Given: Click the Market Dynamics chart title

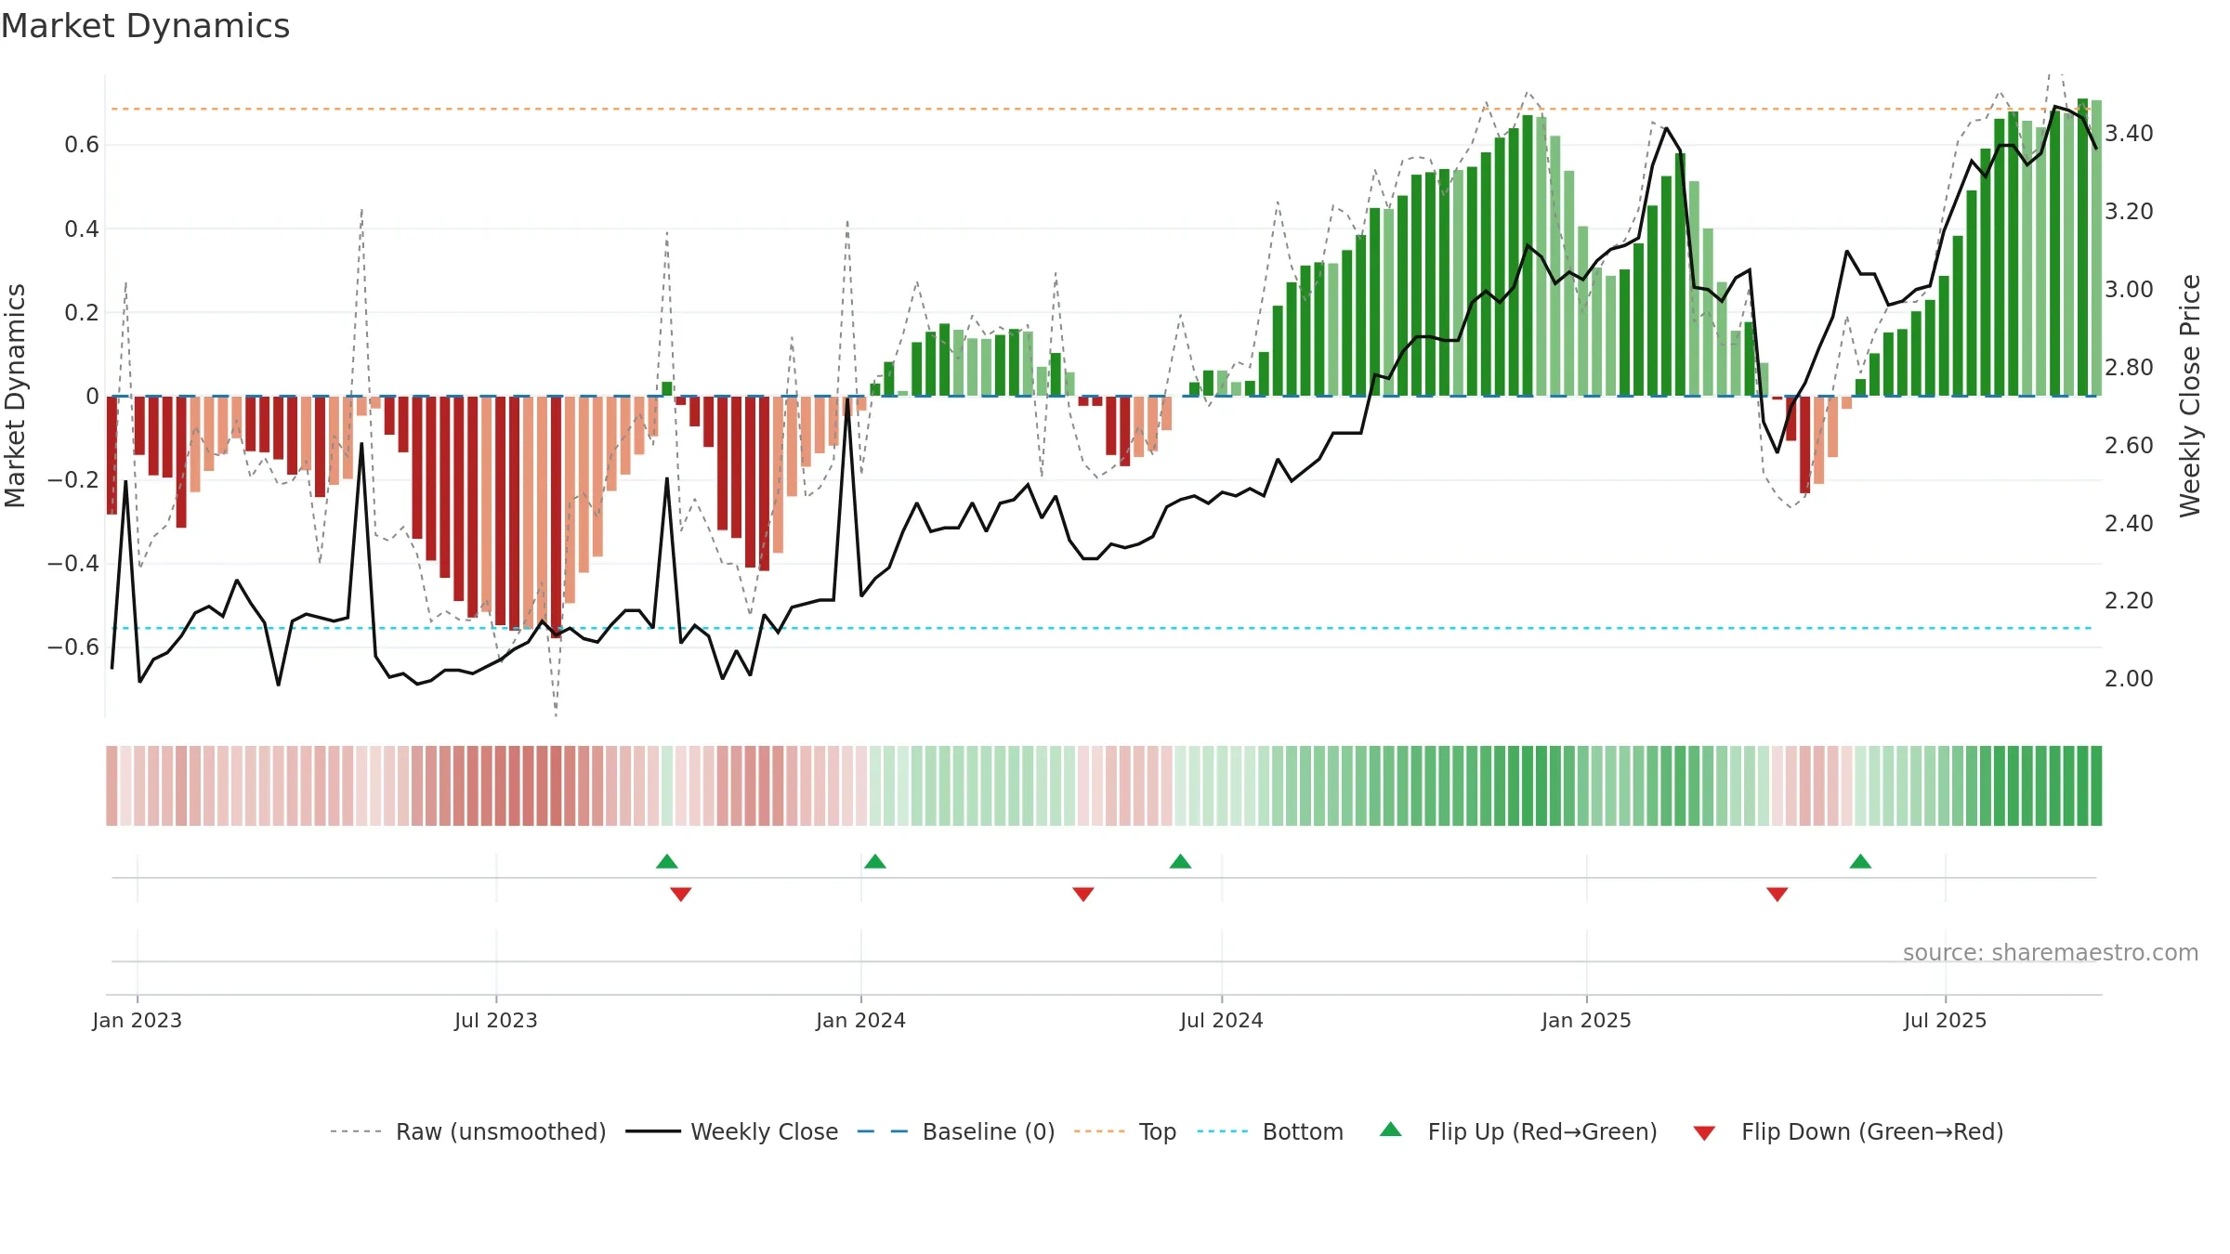Looking at the screenshot, I should tap(145, 26).
